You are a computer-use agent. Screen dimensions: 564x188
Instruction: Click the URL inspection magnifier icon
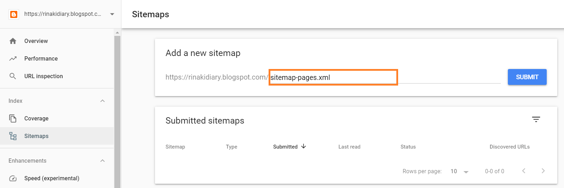click(13, 76)
